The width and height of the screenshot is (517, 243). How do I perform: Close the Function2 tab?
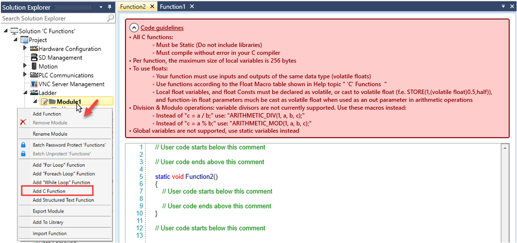[152, 7]
